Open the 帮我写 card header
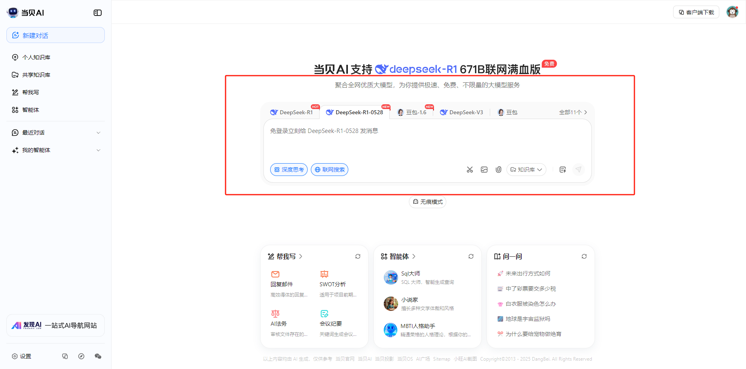The height and width of the screenshot is (369, 746). click(285, 256)
